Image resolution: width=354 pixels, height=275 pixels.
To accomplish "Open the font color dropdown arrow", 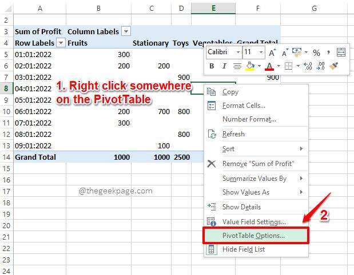I will coord(280,66).
